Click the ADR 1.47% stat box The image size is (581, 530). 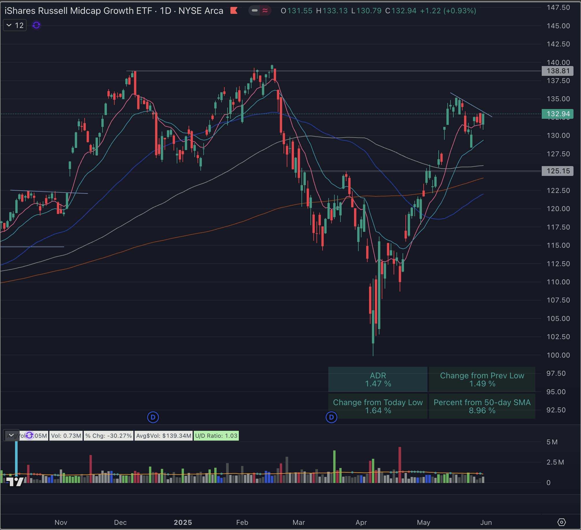(x=378, y=379)
